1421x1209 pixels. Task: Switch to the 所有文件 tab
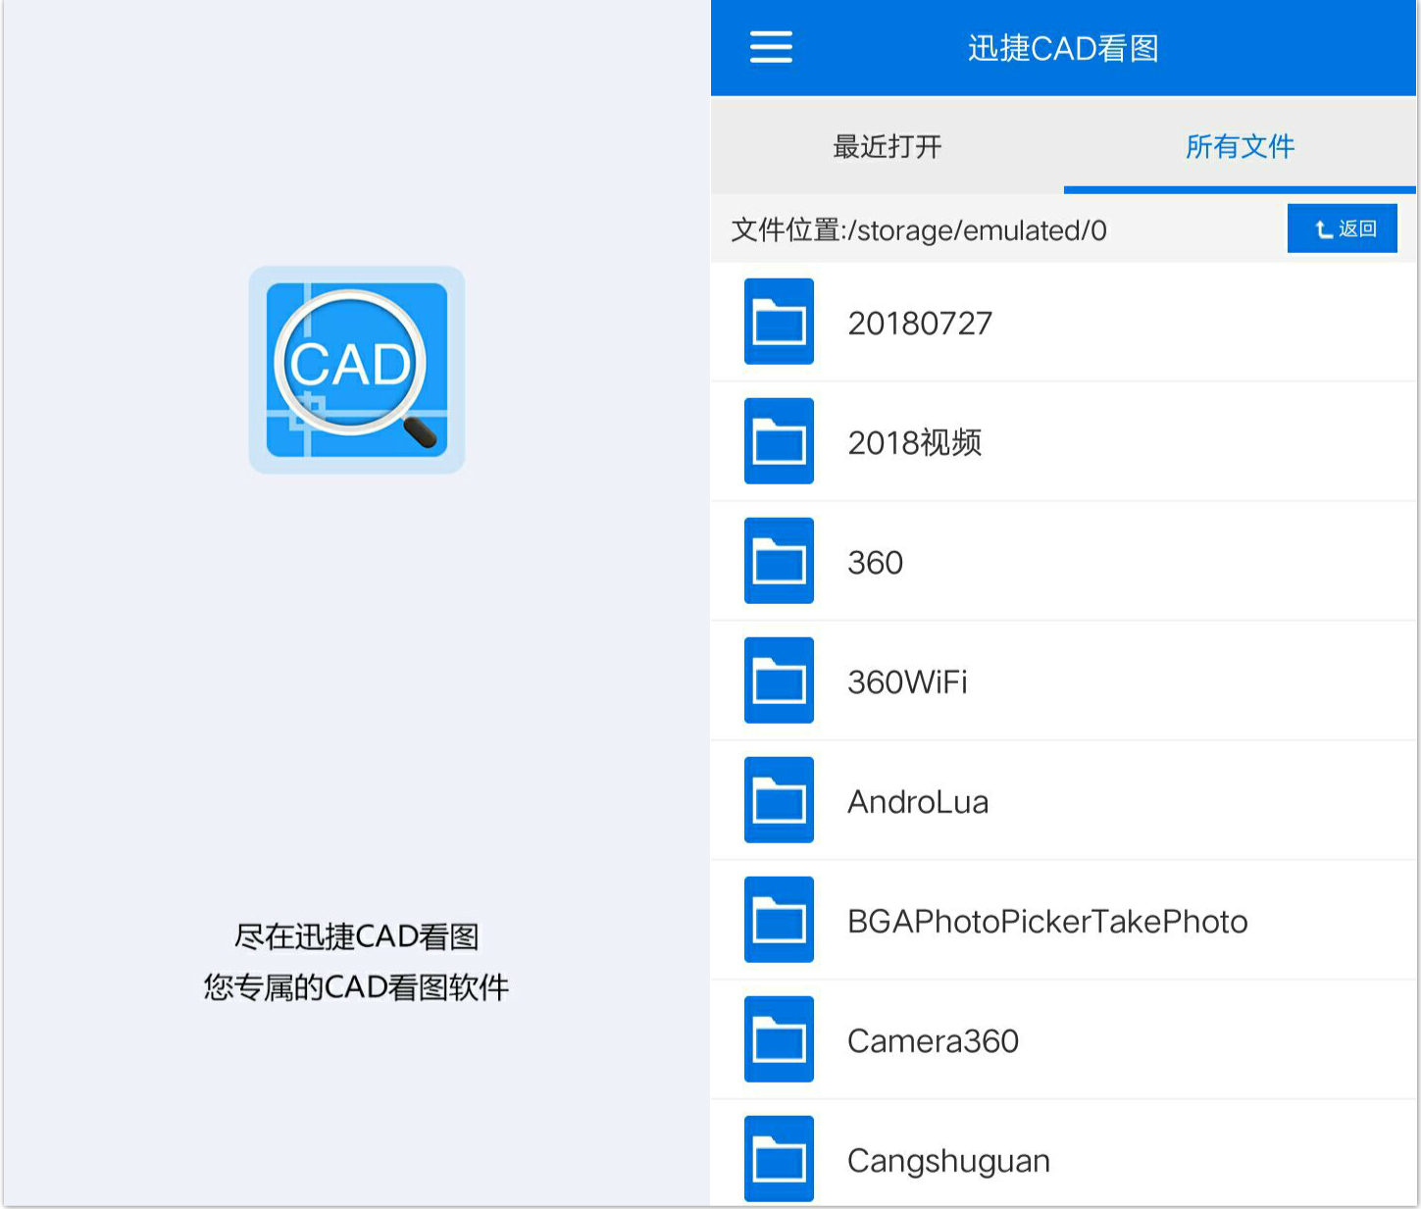(1240, 146)
